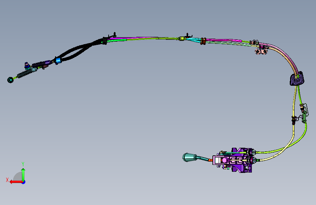Image resolution: width=316 pixels, height=205 pixels.
Task: Click the red X axis arrow of the triad
Action: (x=16, y=182)
